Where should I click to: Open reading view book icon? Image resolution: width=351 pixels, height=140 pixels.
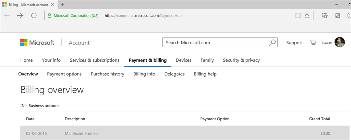pos(298,15)
